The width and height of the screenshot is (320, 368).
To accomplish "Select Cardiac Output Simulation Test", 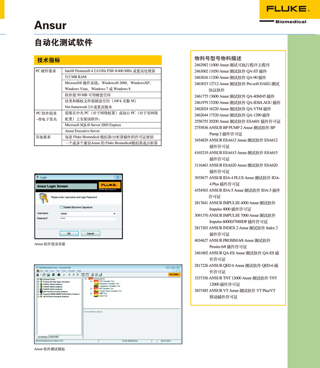I will (x=111, y=291).
